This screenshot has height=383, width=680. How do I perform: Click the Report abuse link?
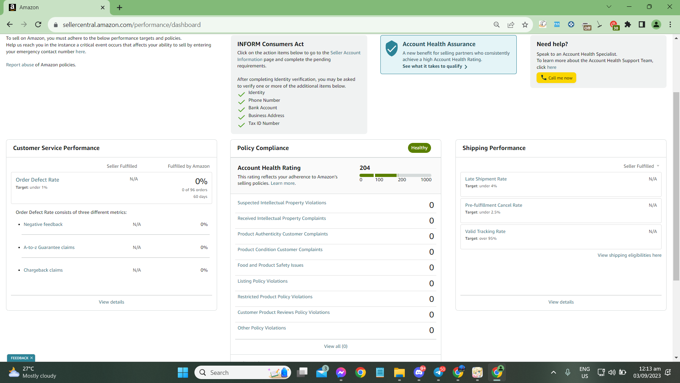point(20,65)
